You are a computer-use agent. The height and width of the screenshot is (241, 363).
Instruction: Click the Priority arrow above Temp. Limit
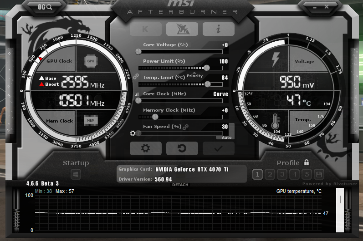pos(194,73)
